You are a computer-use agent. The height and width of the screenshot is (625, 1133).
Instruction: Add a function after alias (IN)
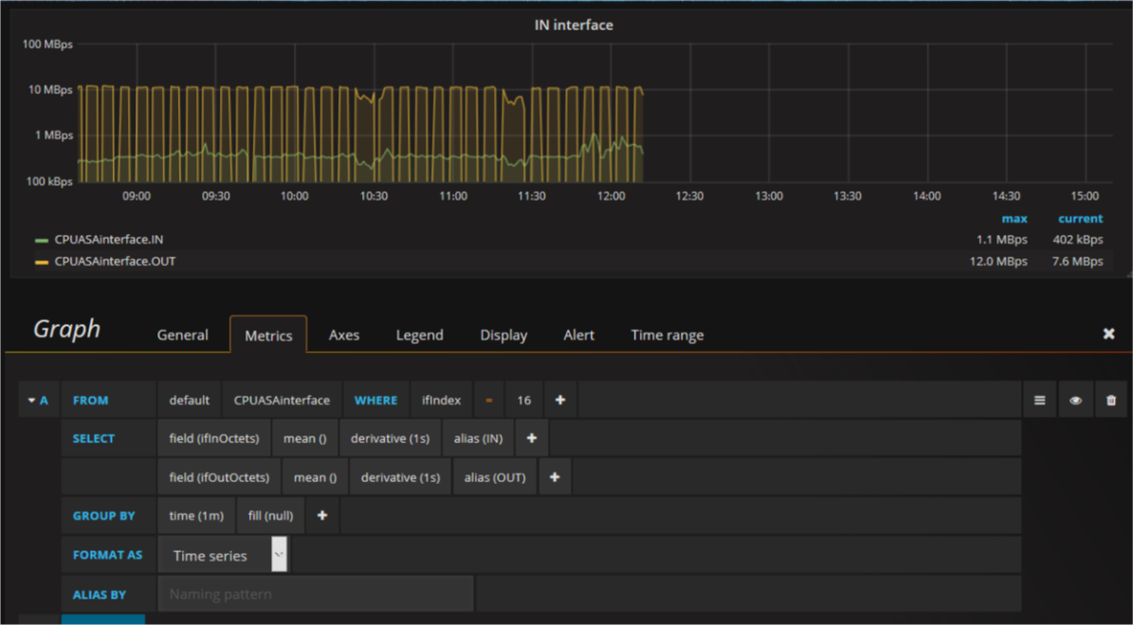click(x=531, y=437)
